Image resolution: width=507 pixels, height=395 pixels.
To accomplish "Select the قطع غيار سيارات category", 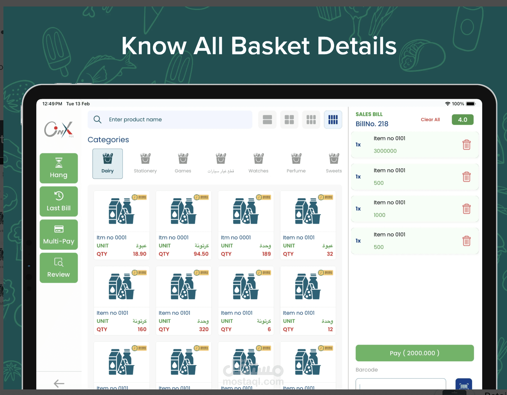I will [x=221, y=164].
